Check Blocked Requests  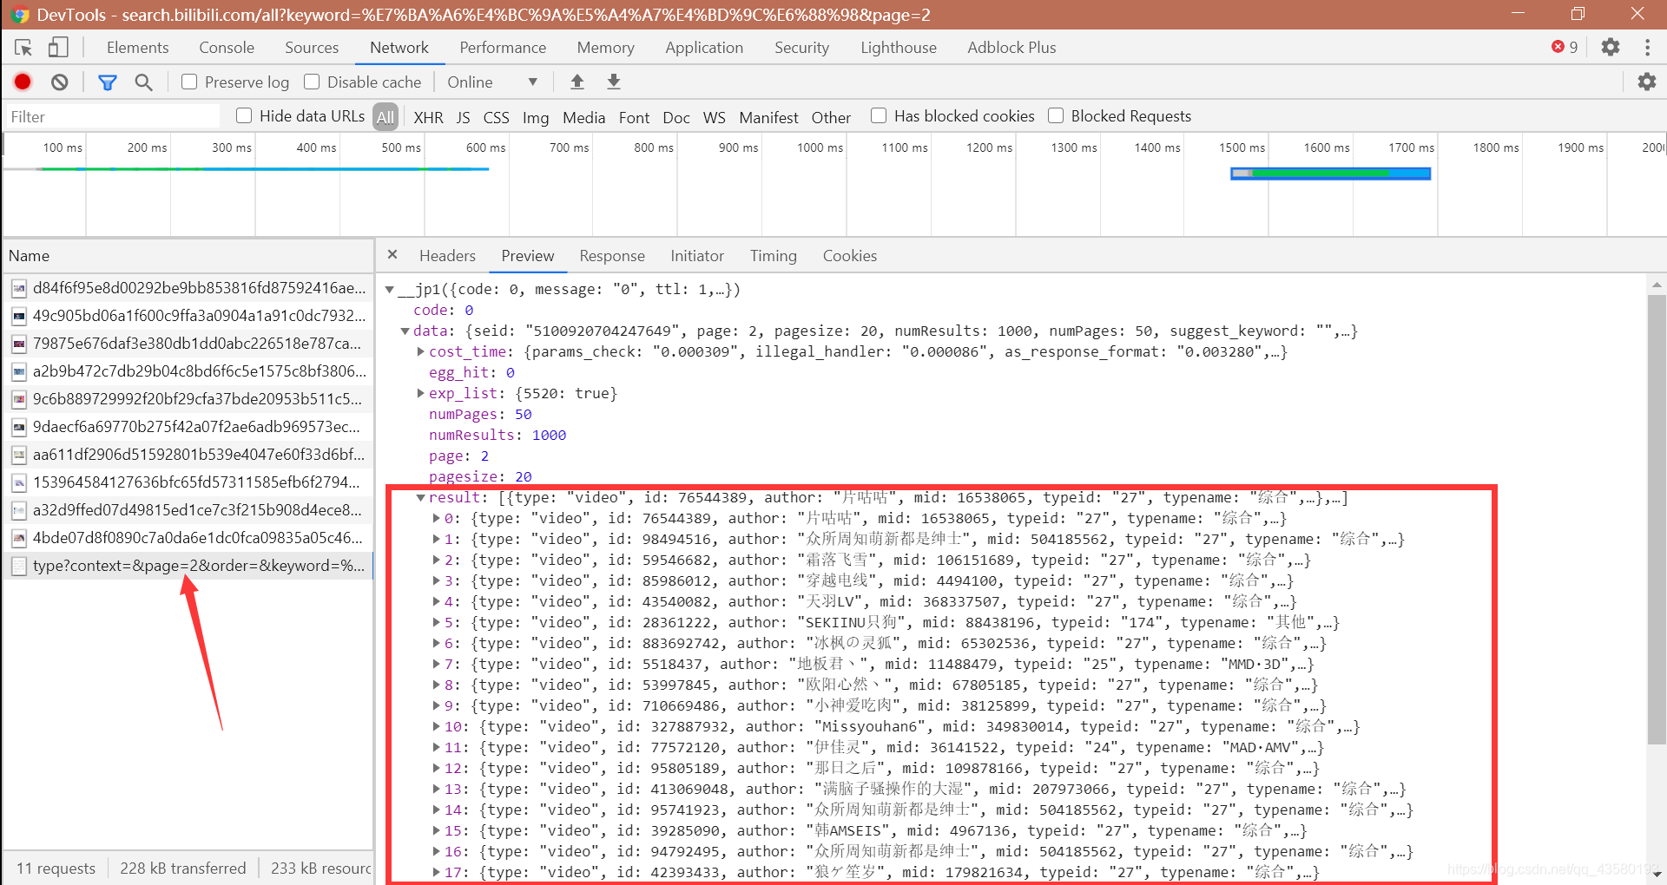click(x=1056, y=115)
